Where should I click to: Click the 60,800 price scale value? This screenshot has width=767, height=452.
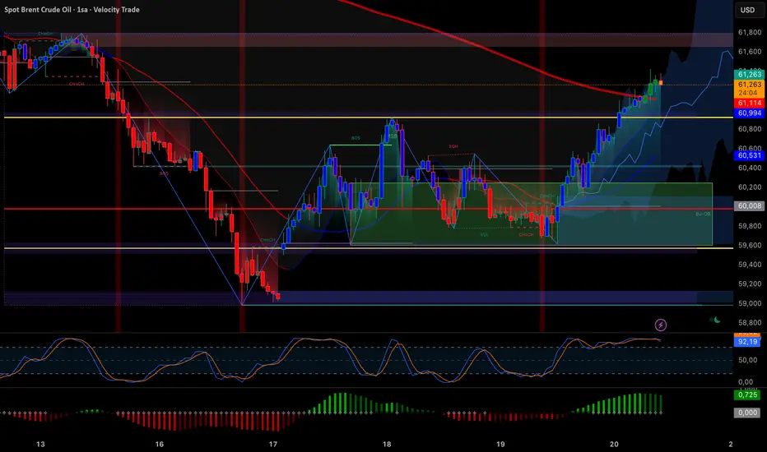click(750, 129)
